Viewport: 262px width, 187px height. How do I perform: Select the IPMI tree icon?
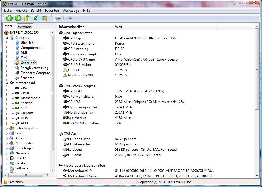(17, 58)
